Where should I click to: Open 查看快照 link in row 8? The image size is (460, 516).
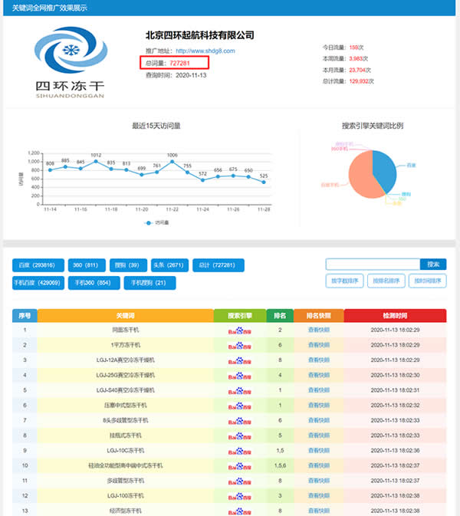[x=319, y=435]
